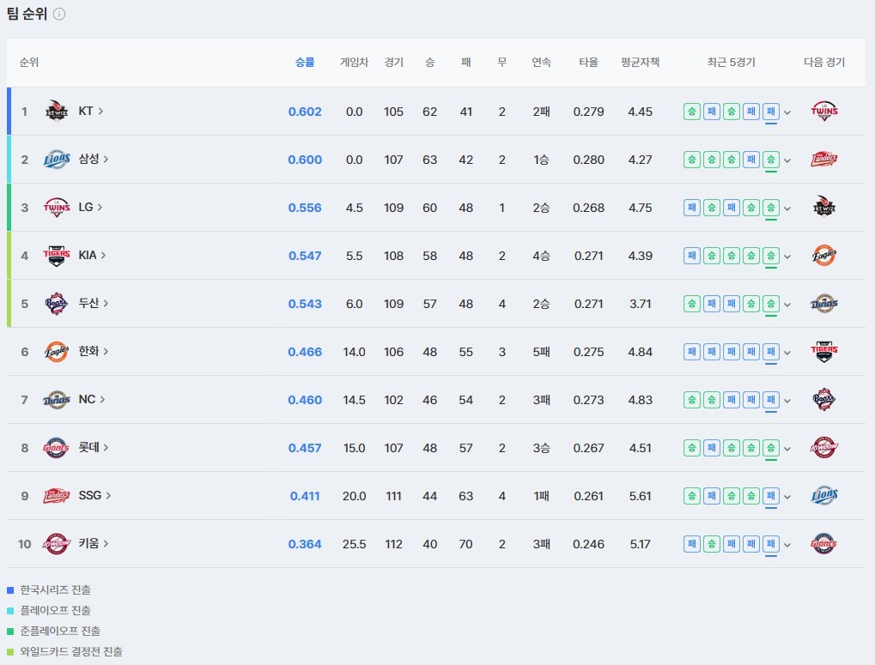This screenshot has height=665, width=875.
Task: Click the Kiwoom next-game logo in 롯데 row
Action: [824, 448]
